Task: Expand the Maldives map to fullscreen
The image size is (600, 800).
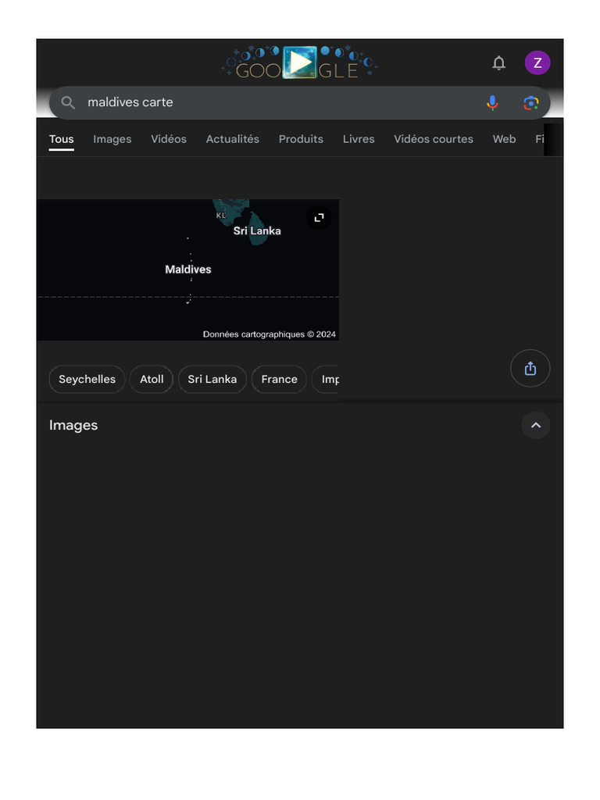Action: (320, 218)
